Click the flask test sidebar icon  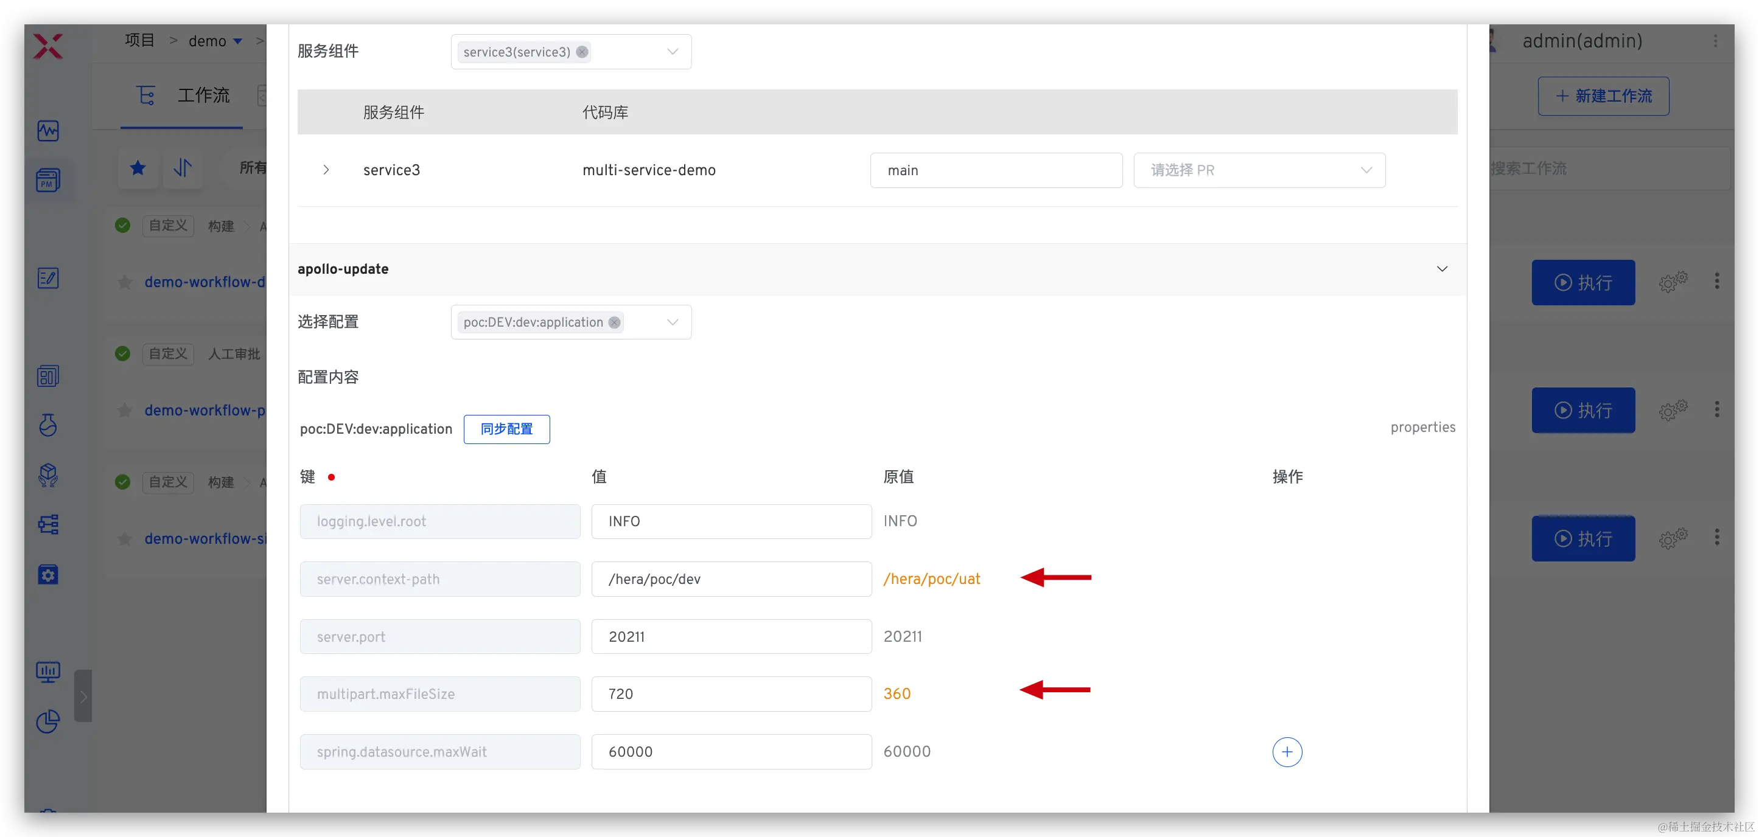pyautogui.click(x=48, y=425)
